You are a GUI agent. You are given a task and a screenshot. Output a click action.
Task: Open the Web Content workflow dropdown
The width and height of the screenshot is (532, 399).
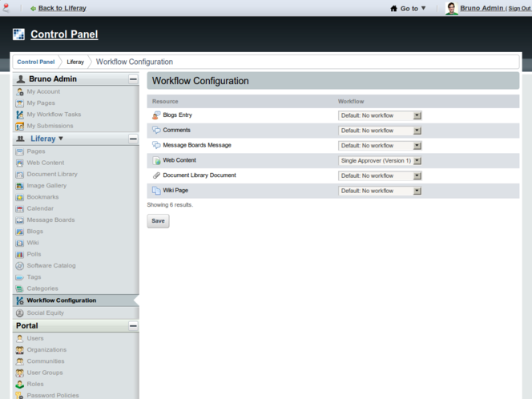pos(380,161)
